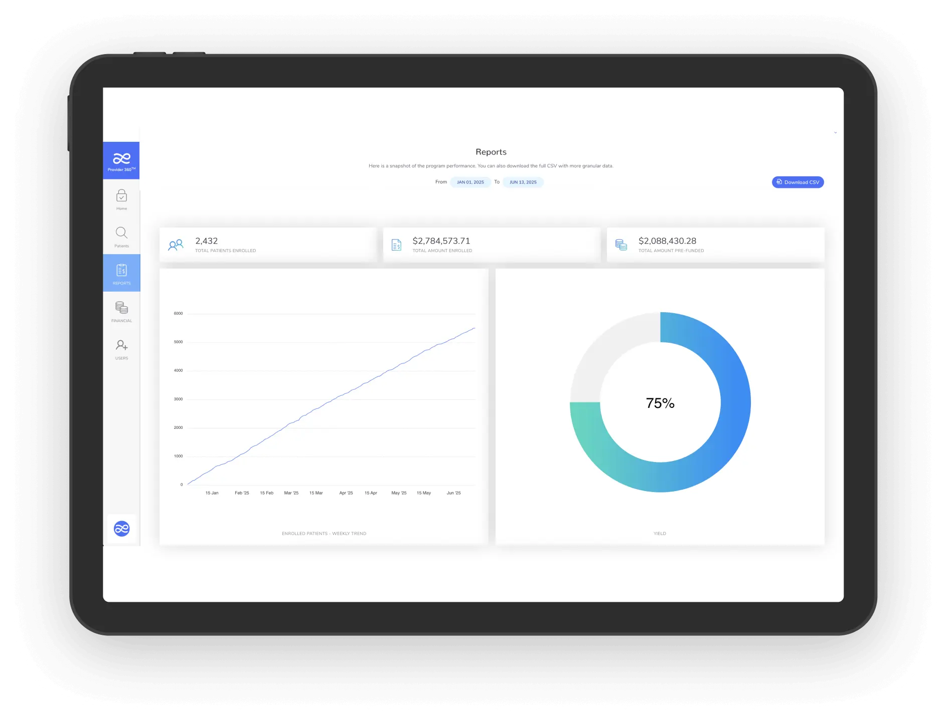Click the 2,432 total patients enrolled card

(268, 245)
